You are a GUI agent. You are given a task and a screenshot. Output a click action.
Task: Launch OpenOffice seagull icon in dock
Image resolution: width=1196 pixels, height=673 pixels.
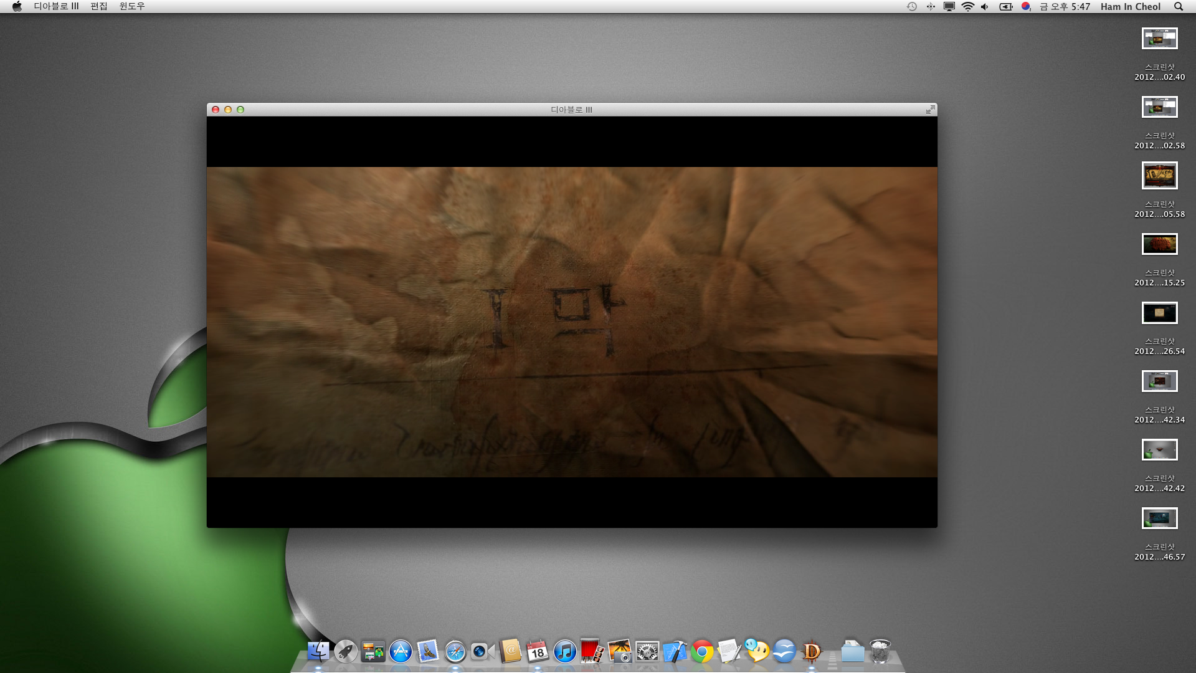point(784,652)
